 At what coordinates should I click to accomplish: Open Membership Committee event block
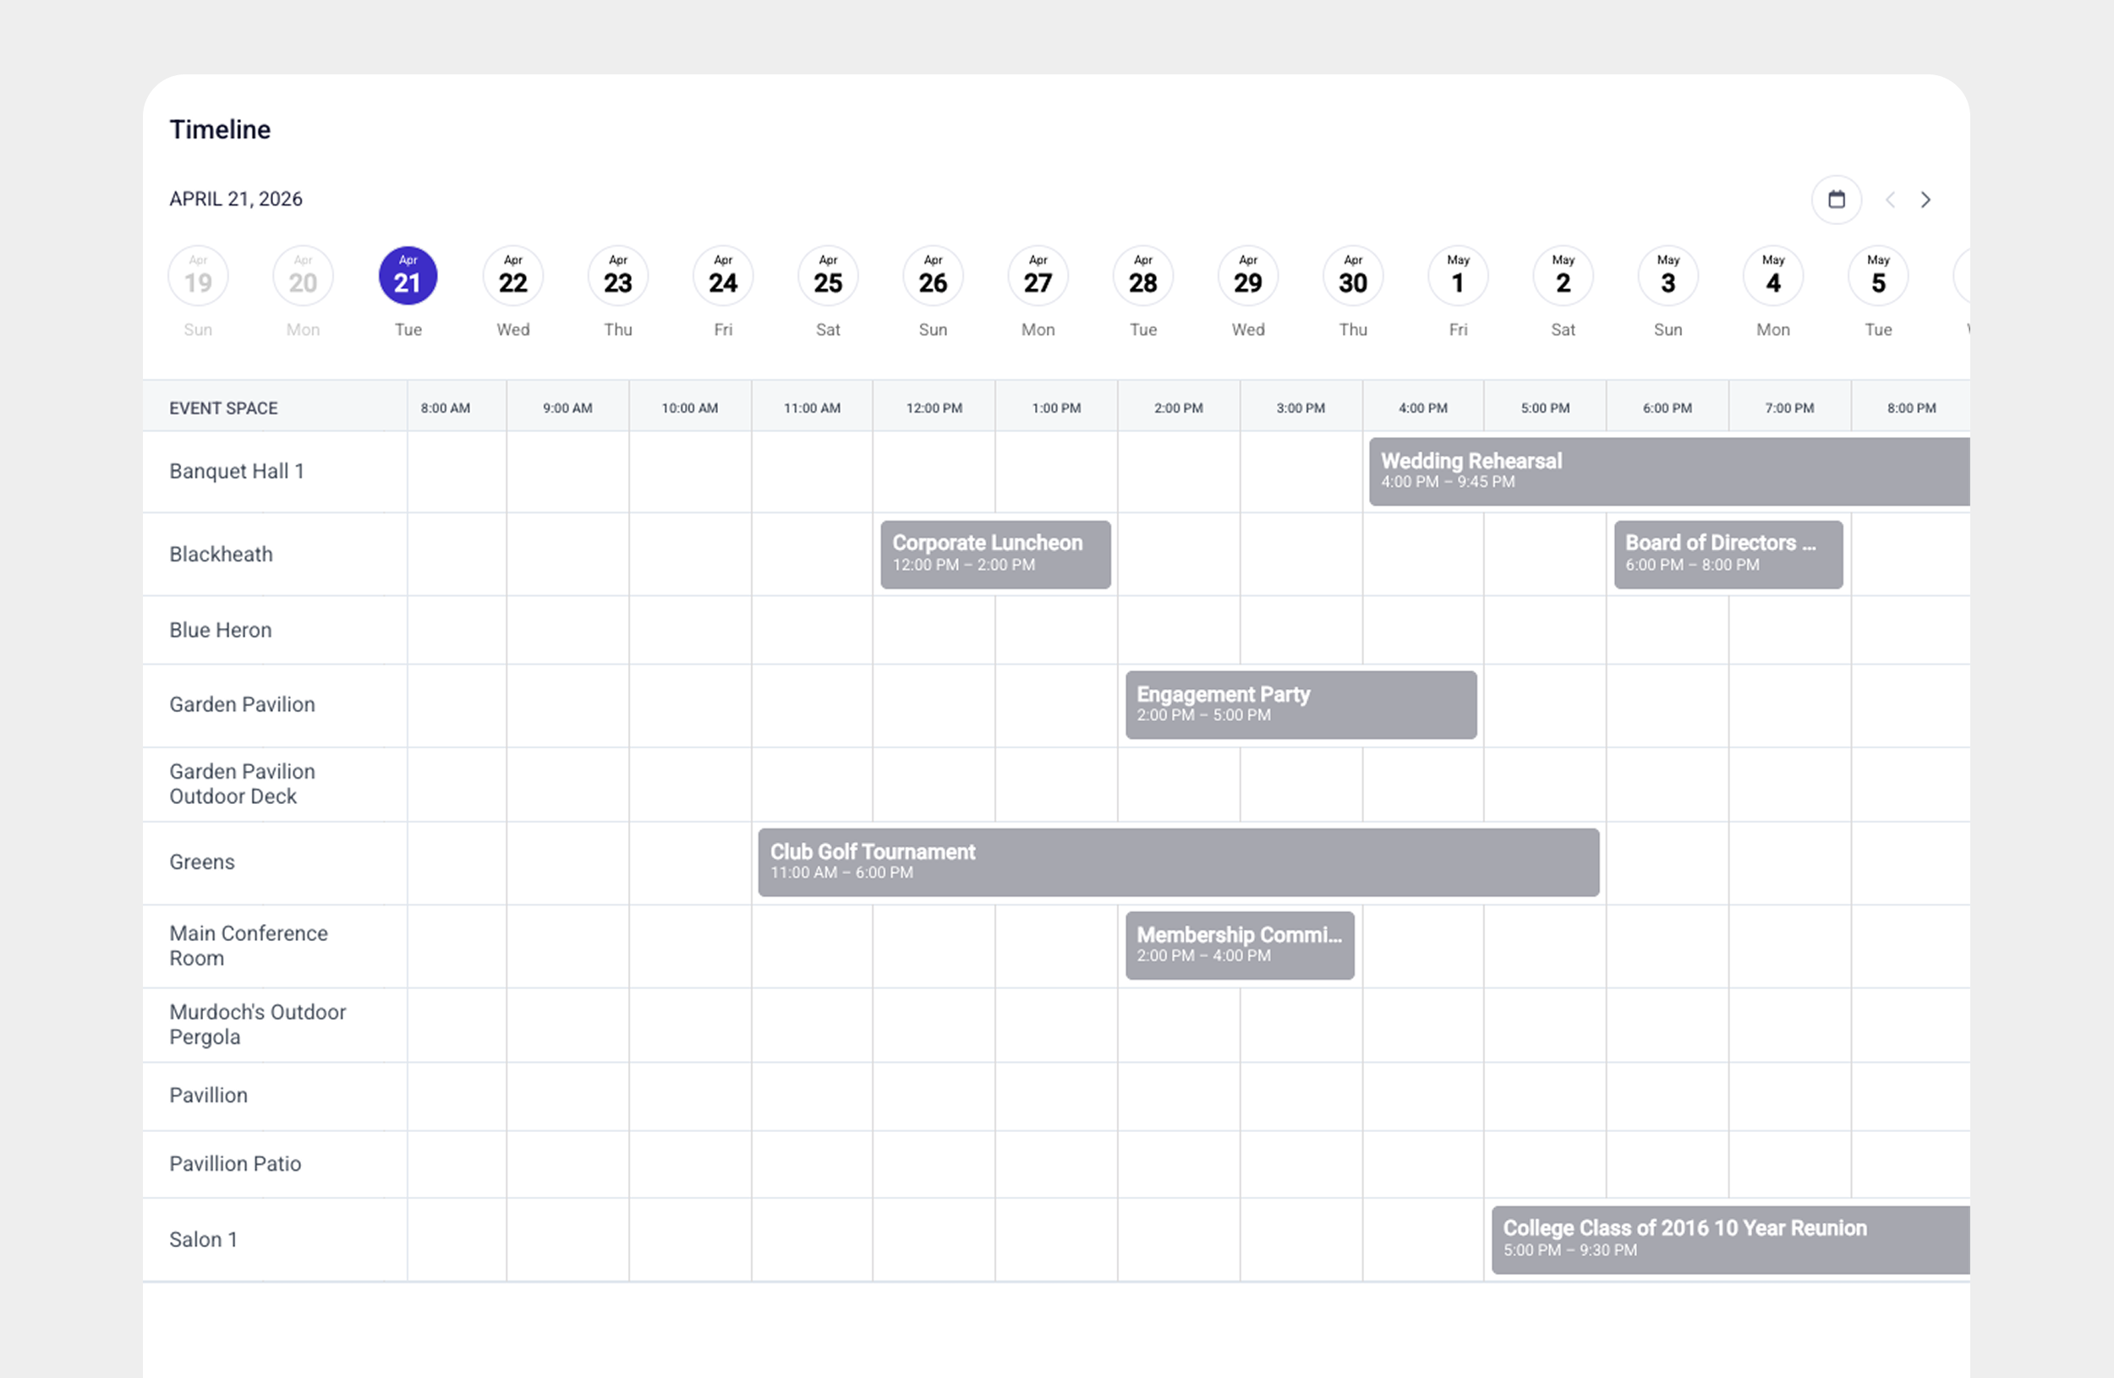tap(1239, 946)
